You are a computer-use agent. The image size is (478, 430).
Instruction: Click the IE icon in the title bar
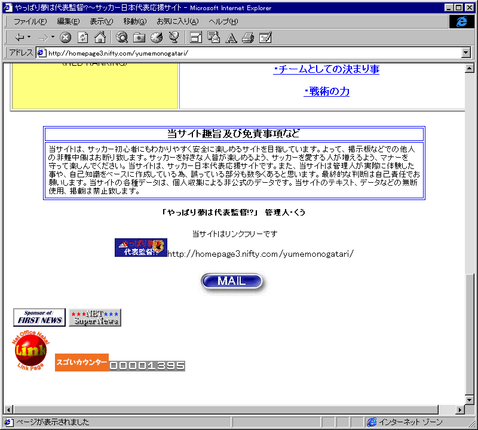[8, 8]
